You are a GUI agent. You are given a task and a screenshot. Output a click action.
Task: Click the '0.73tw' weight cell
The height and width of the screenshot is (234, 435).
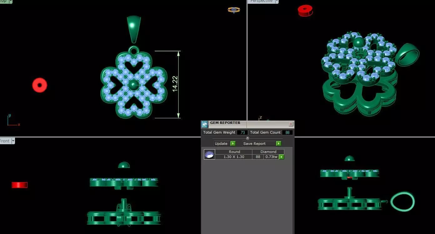pos(271,157)
